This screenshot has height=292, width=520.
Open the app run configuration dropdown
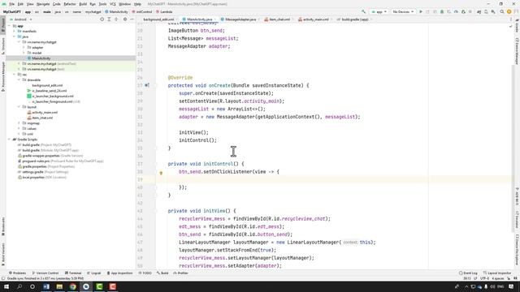coord(379,12)
